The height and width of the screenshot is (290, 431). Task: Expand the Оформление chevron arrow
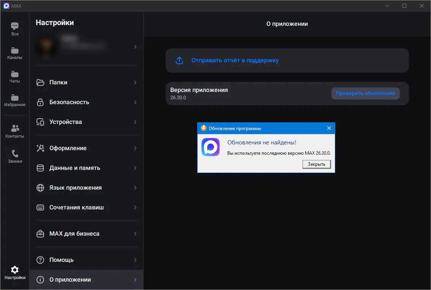pos(135,148)
